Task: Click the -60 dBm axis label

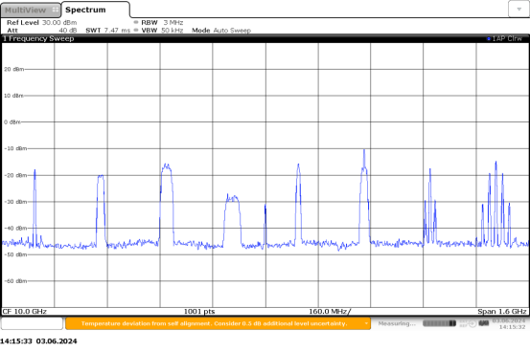Action: tap(15, 281)
